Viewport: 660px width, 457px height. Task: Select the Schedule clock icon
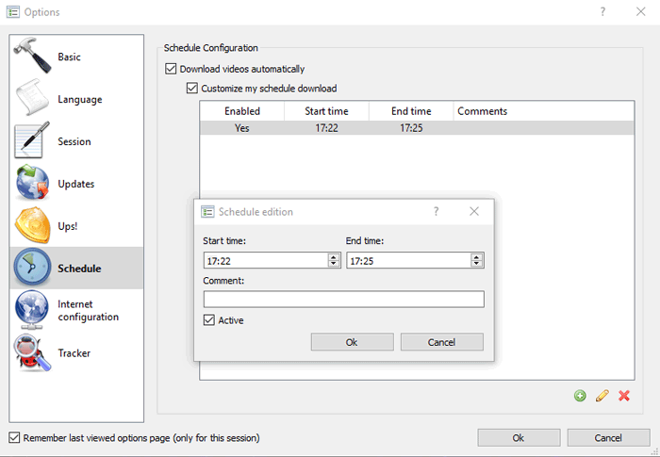point(32,268)
